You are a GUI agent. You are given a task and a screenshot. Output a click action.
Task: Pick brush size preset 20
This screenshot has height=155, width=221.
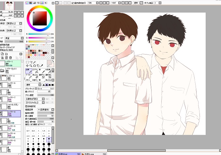49,145
